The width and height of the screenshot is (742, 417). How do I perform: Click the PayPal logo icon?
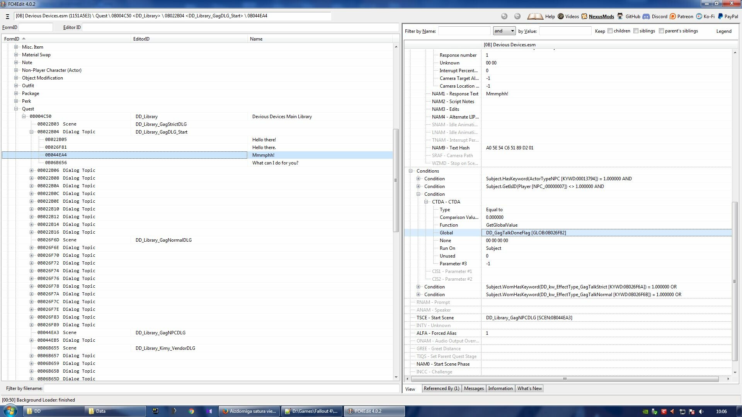[x=720, y=16]
